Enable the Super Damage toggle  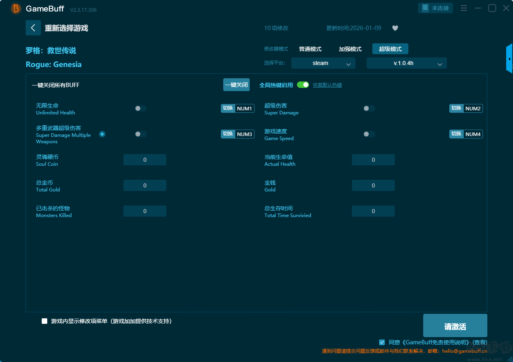pyautogui.click(x=369, y=108)
